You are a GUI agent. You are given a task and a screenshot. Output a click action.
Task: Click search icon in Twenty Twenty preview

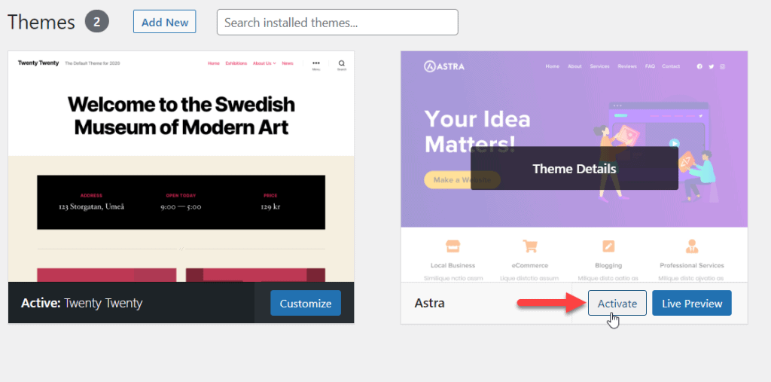341,65
